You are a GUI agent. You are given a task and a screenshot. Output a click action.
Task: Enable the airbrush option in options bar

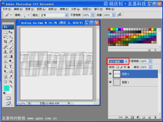click(x=119, y=15)
